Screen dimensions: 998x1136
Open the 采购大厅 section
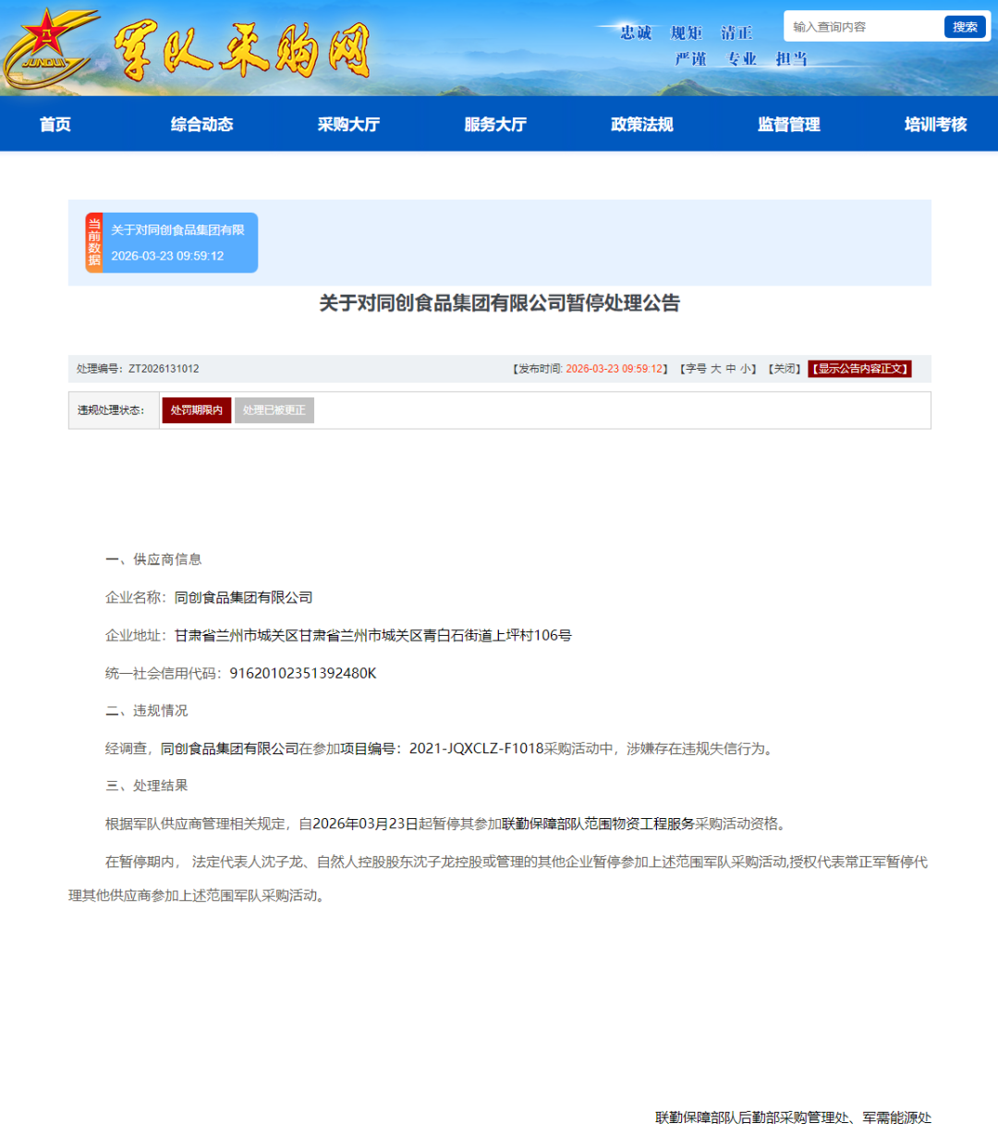(x=348, y=124)
